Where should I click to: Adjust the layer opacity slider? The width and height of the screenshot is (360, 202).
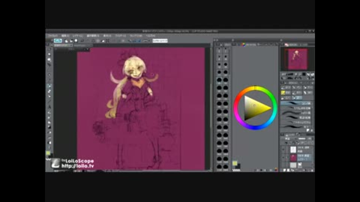pos(303,139)
